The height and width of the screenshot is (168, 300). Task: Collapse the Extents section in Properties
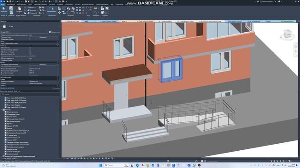(x=58, y=46)
